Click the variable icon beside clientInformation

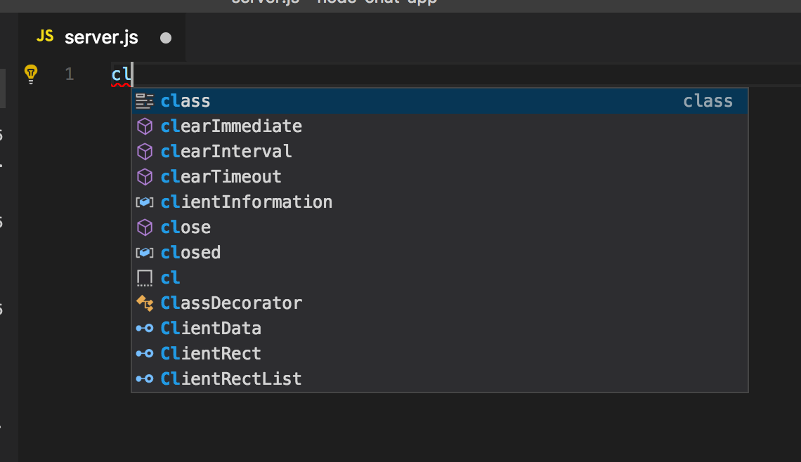pos(145,202)
